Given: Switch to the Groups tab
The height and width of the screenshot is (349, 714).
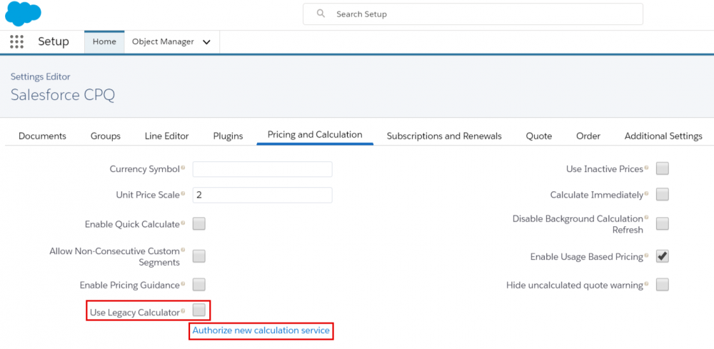Looking at the screenshot, I should [106, 136].
